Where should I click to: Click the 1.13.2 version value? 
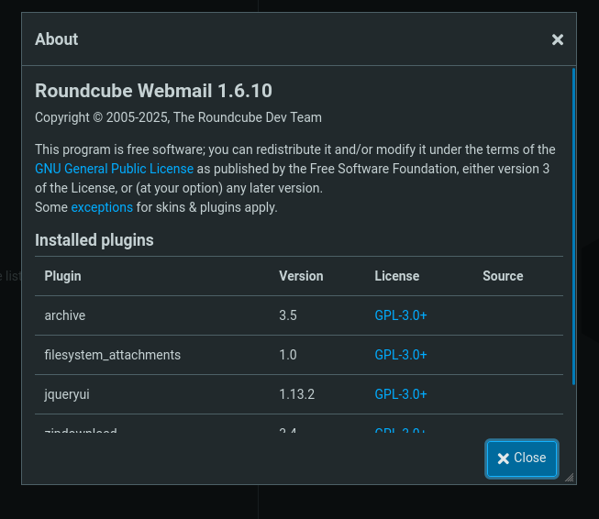[x=297, y=394]
